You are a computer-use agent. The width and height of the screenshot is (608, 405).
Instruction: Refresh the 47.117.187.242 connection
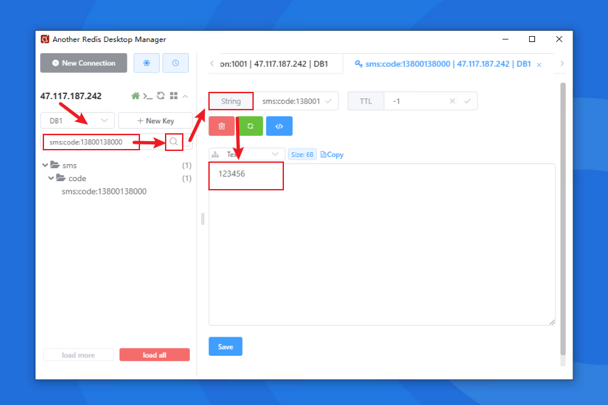pos(160,96)
